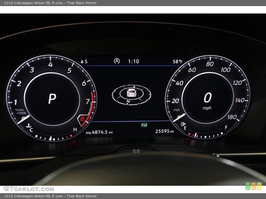Viewport: 266px width, 199px height.
Task: Click the C on the temperature gauge
Action: point(31,130)
